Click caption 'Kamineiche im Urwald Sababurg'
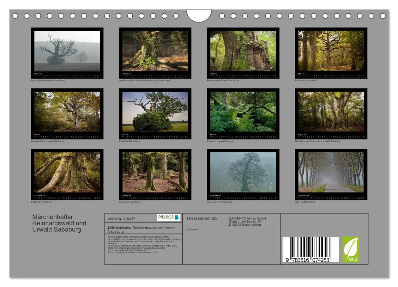 (47, 141)
